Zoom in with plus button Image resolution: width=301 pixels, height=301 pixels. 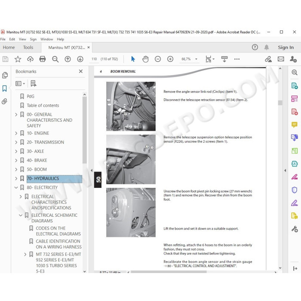point(170,59)
